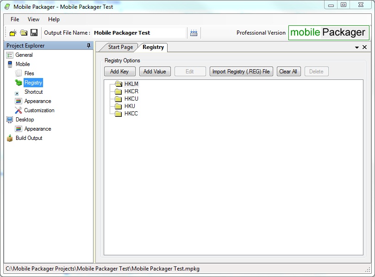Click the HKCR folder icon

pyautogui.click(x=118, y=91)
